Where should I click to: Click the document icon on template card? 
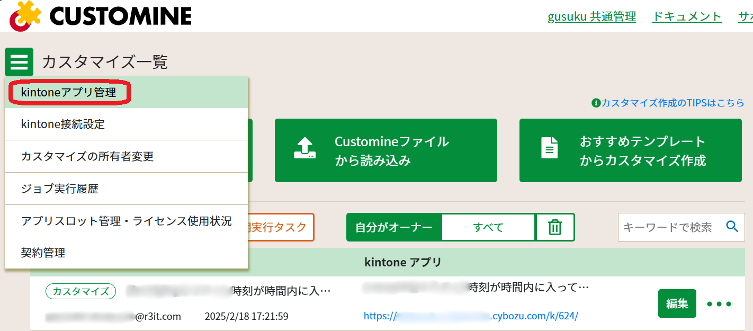click(x=550, y=148)
